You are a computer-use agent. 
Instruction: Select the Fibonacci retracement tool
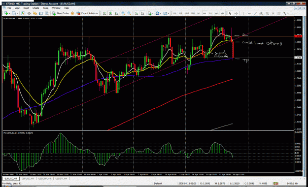pos(267,13)
